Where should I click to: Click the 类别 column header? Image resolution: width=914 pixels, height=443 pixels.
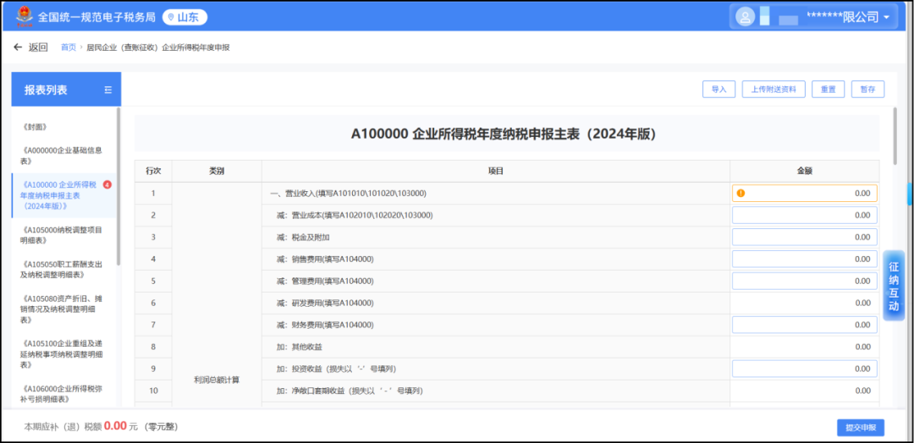coord(217,171)
